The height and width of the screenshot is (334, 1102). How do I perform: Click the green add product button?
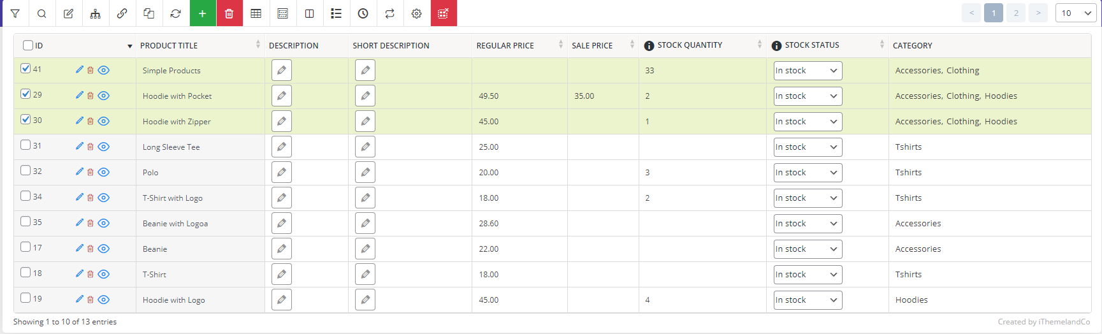203,13
